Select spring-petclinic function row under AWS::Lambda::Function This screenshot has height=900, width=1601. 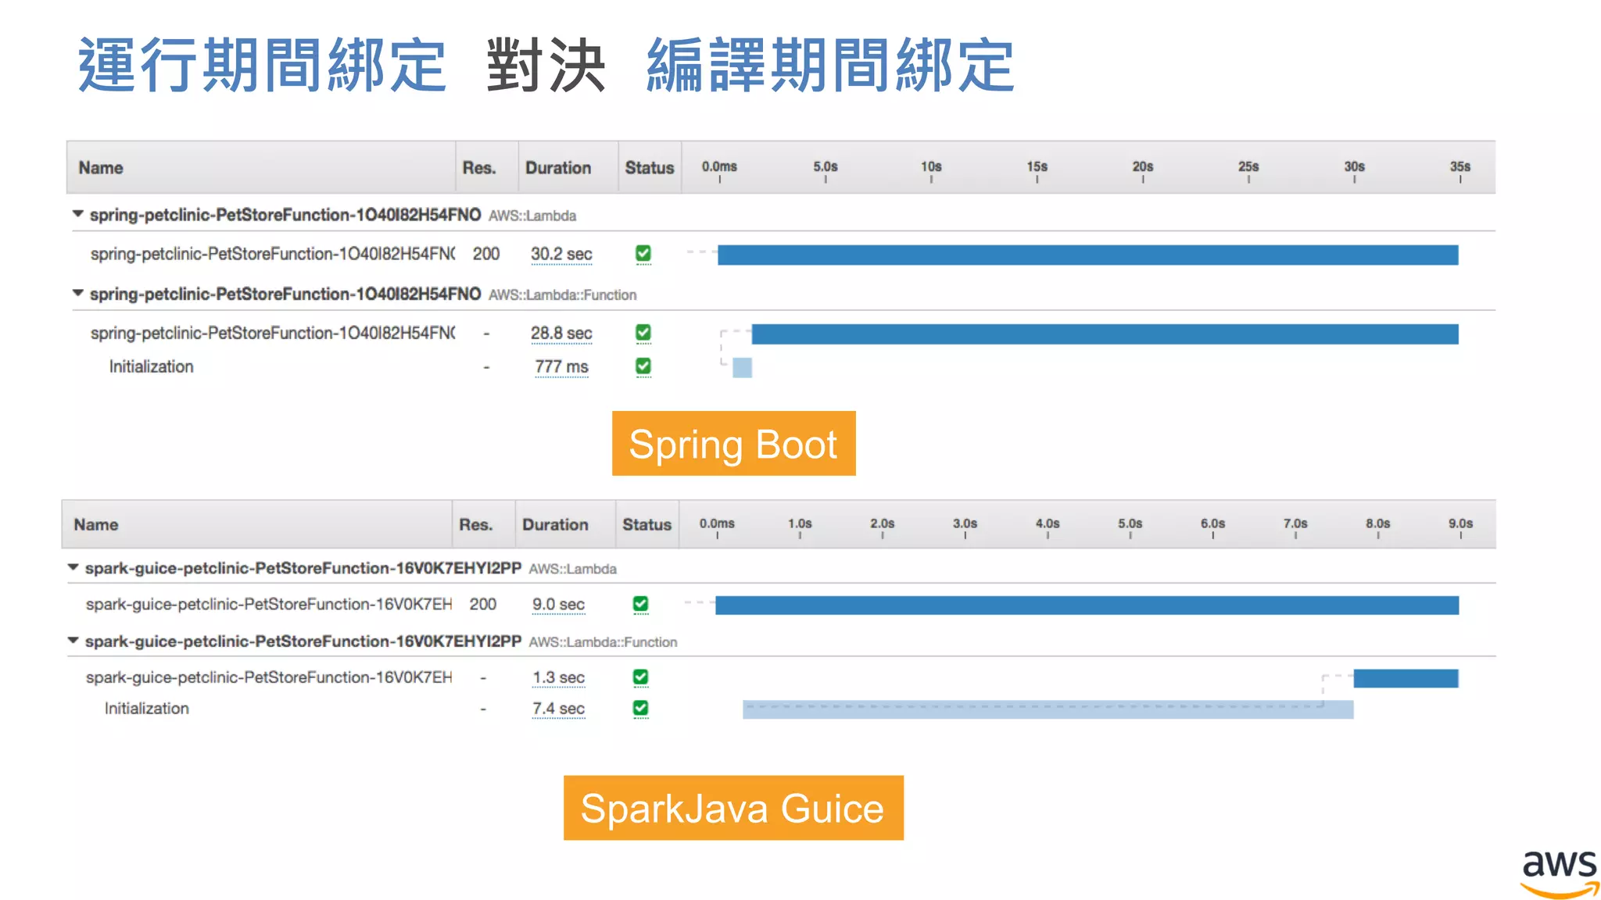pyautogui.click(x=782, y=334)
